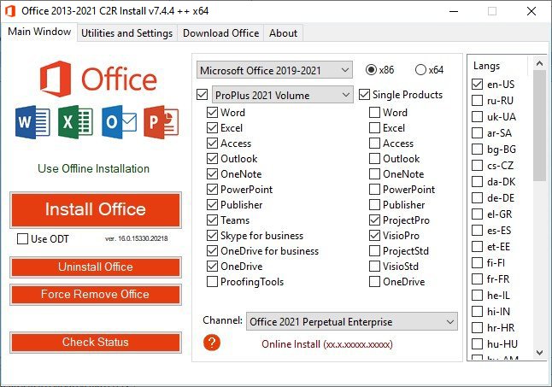Uncheck the ProjectPro checkbox
This screenshot has height=387, width=552.
(374, 220)
